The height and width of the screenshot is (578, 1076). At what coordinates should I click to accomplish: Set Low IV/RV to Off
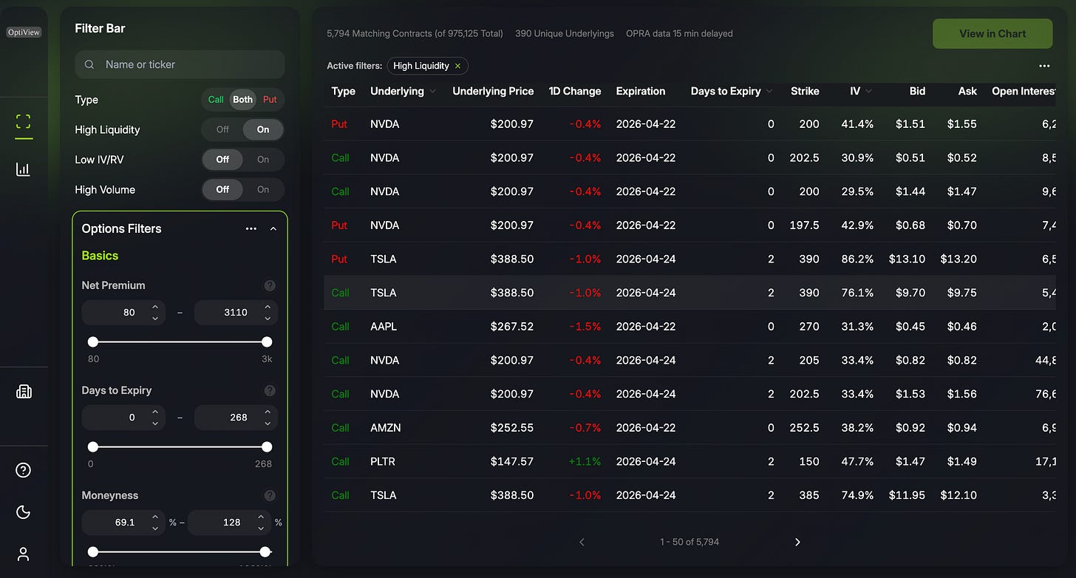coord(222,159)
